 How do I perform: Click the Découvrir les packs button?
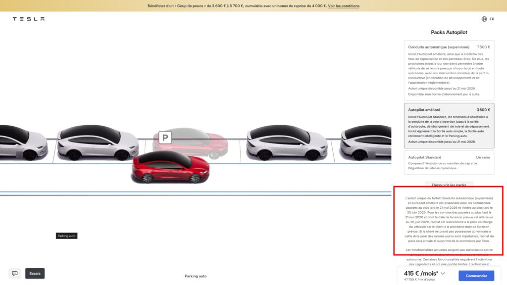pyautogui.click(x=449, y=185)
